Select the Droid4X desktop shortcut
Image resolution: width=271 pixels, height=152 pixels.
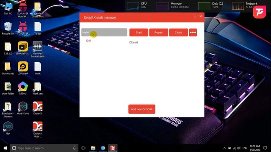coord(38,109)
